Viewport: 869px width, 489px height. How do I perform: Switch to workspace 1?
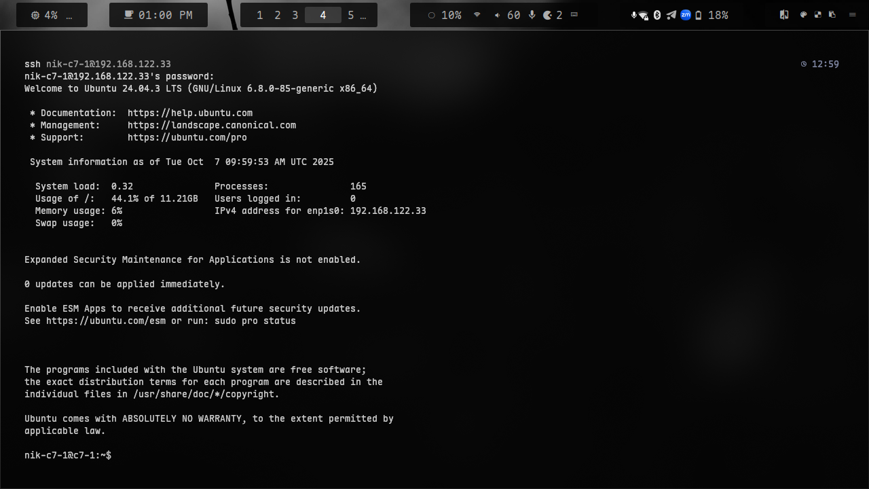[259, 15]
